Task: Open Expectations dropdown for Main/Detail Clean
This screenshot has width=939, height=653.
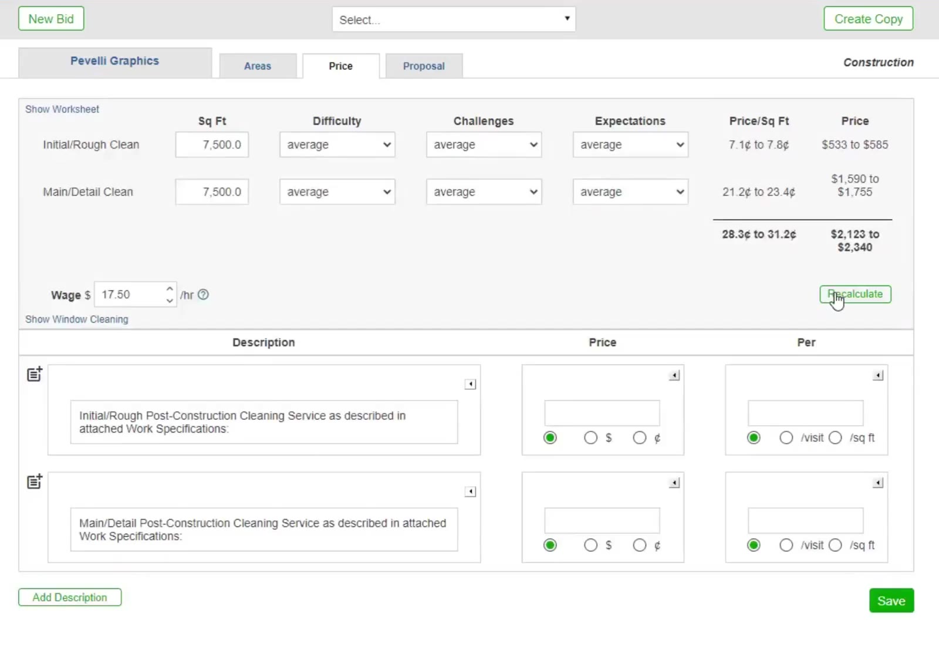Action: (631, 192)
